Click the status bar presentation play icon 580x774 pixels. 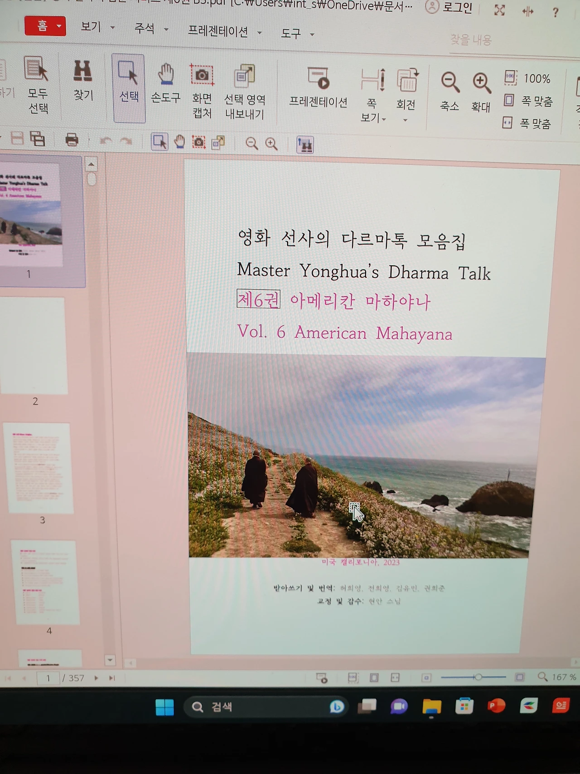tap(322, 678)
